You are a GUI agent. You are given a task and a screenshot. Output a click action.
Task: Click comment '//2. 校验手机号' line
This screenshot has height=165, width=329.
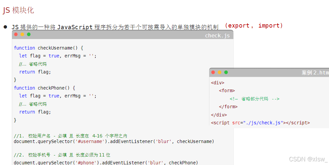[x=62, y=155]
